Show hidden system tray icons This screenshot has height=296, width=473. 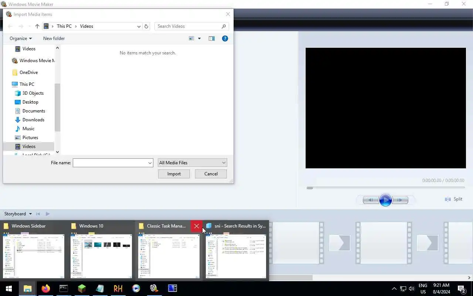(x=394, y=289)
